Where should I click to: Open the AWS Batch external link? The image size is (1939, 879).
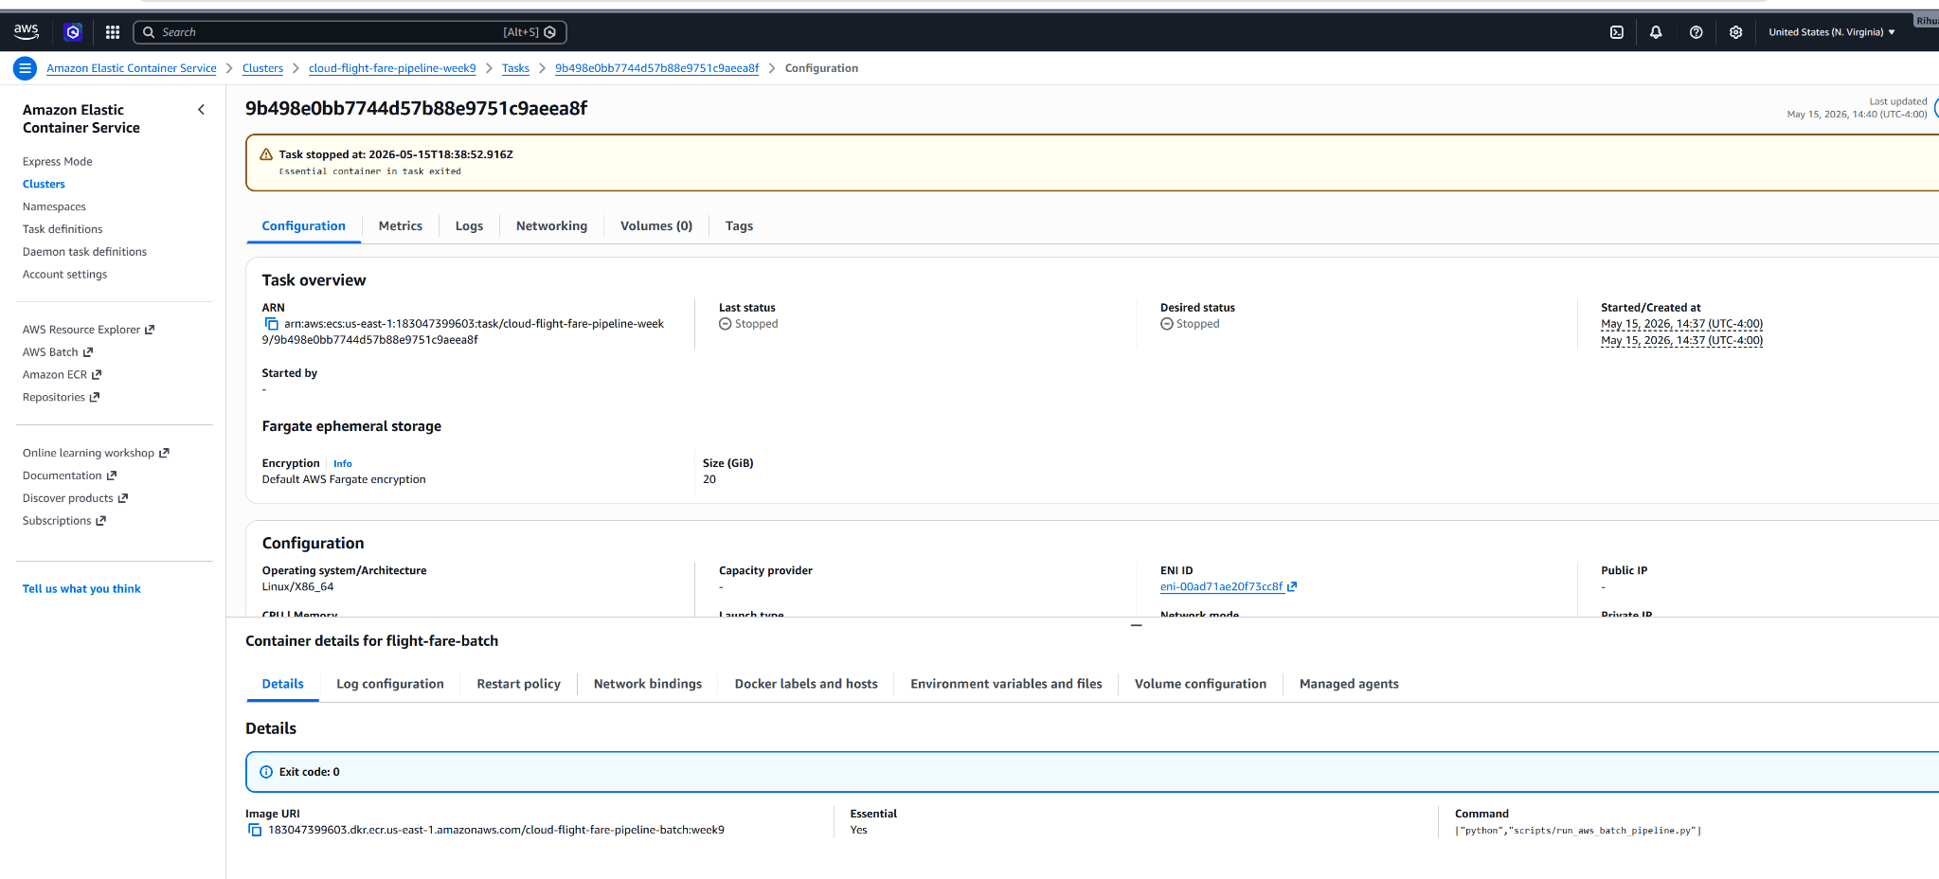(x=58, y=352)
